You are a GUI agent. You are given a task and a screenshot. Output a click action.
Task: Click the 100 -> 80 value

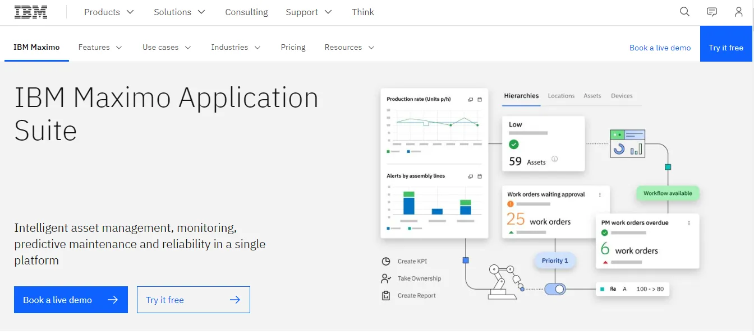[650, 289]
